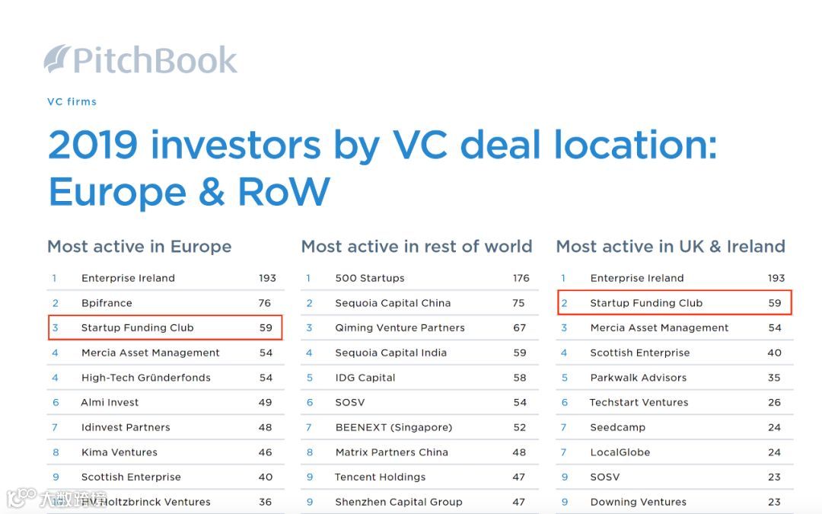Select High-Tech Gründerfonds row
The width and height of the screenshot is (822, 514).
pyautogui.click(x=146, y=378)
